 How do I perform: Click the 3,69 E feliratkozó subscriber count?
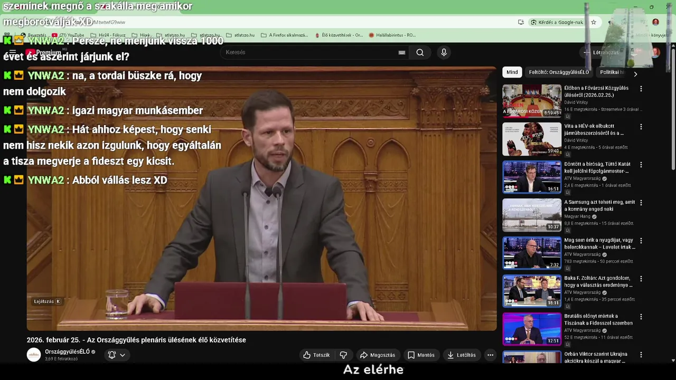[61, 359]
